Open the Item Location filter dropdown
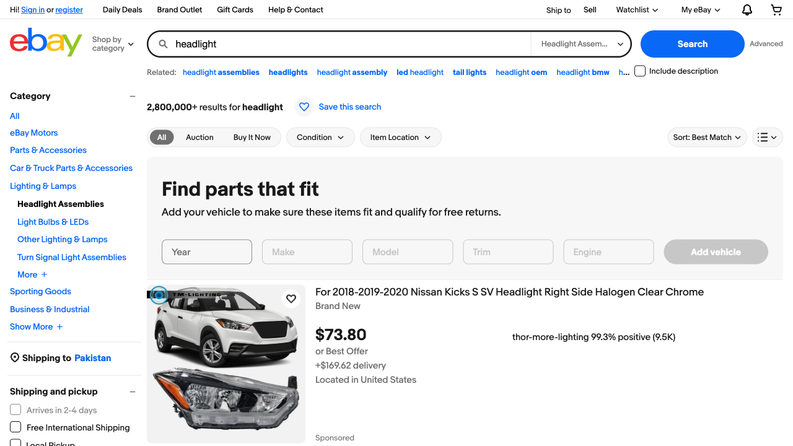Viewport: 793px width, 446px height. [x=400, y=138]
